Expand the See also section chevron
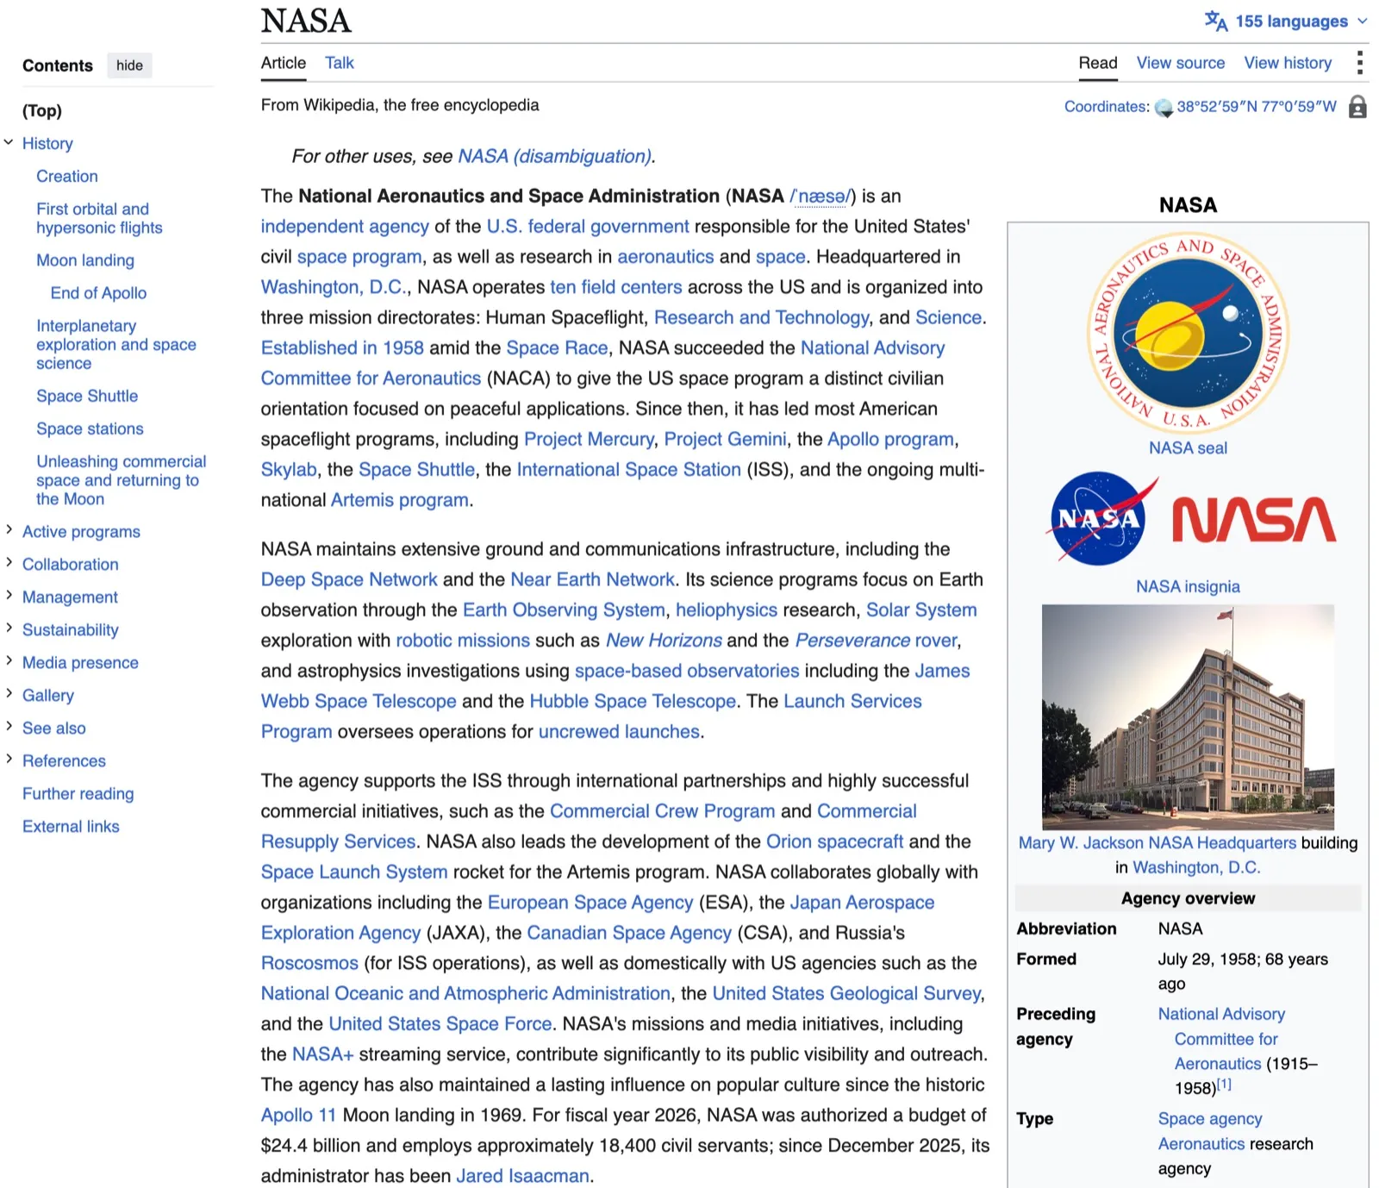Viewport: 1379px width, 1188px height. click(x=9, y=727)
